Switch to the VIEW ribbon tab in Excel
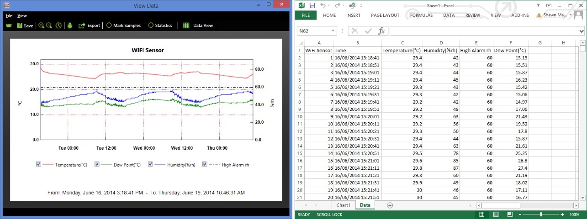 tap(496, 15)
